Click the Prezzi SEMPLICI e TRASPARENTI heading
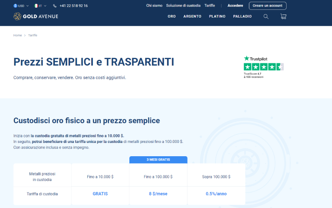 (x=93, y=62)
